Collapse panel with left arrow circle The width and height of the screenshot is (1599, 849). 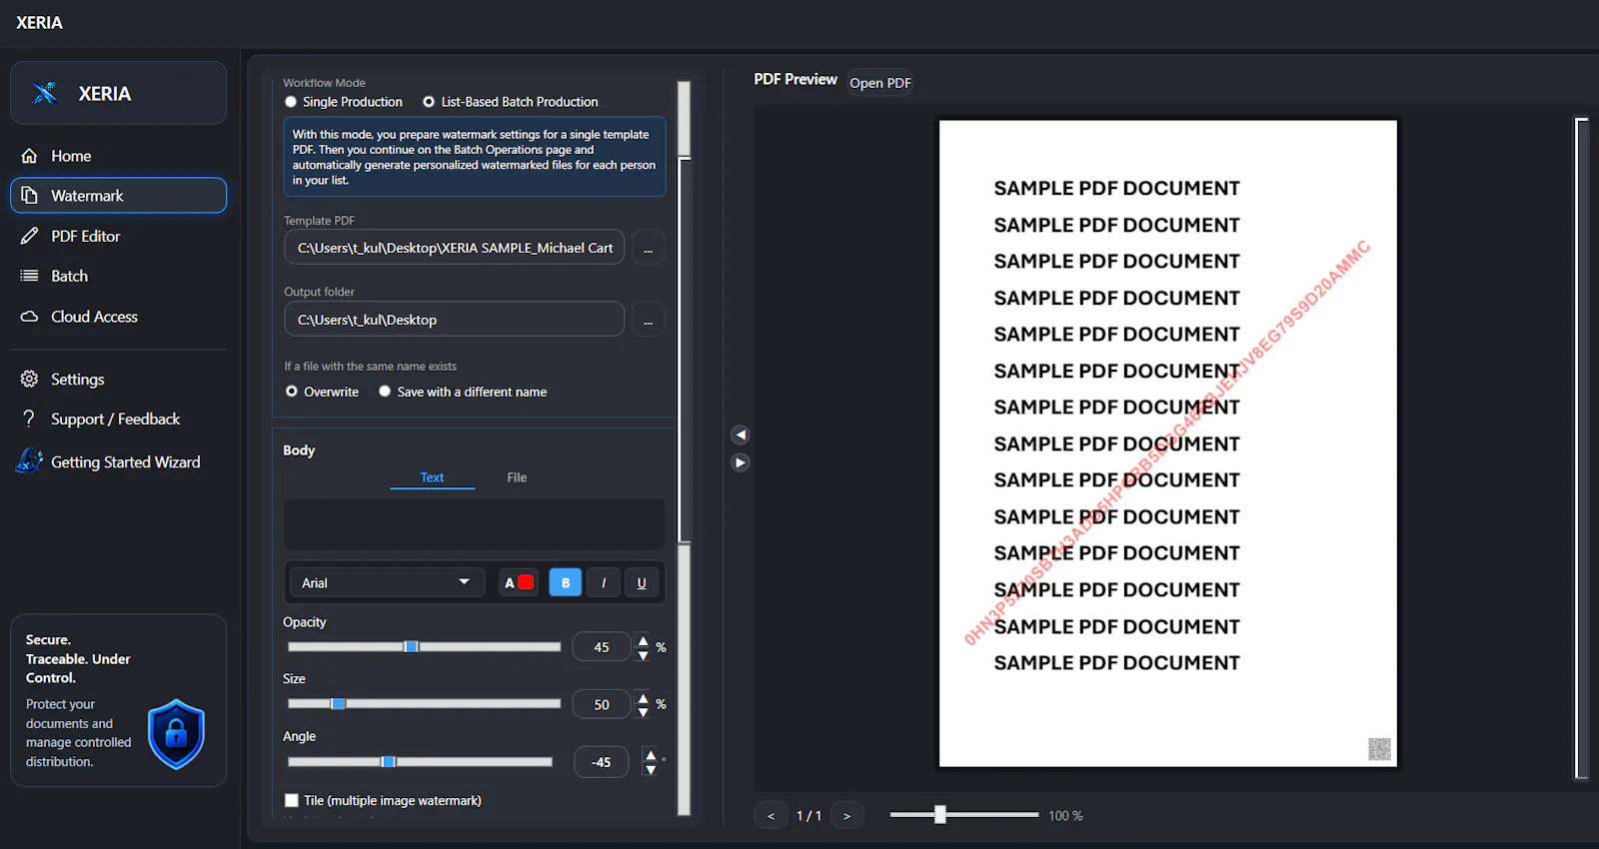pyautogui.click(x=741, y=434)
